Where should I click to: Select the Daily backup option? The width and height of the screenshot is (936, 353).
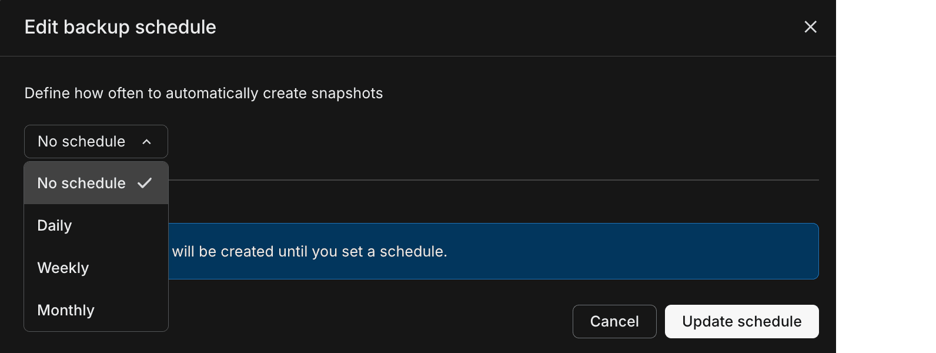(x=54, y=225)
